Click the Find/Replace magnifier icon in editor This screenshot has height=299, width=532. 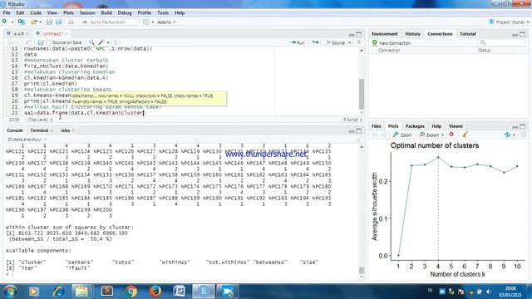coord(91,42)
